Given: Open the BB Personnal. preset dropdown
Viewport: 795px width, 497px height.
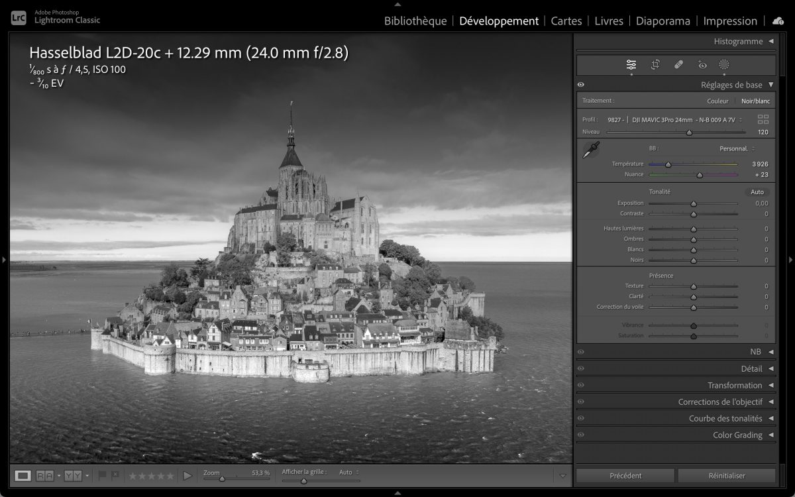Looking at the screenshot, I should 737,148.
